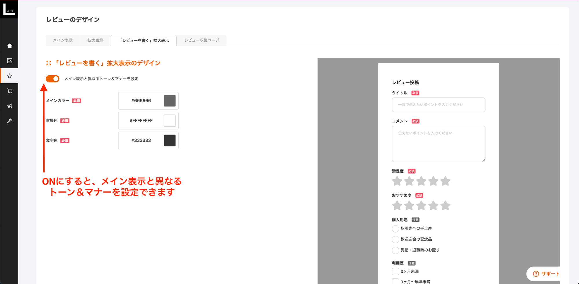This screenshot has width=579, height=284.
Task: Switch to the メイン表示 tab
Action: [63, 40]
